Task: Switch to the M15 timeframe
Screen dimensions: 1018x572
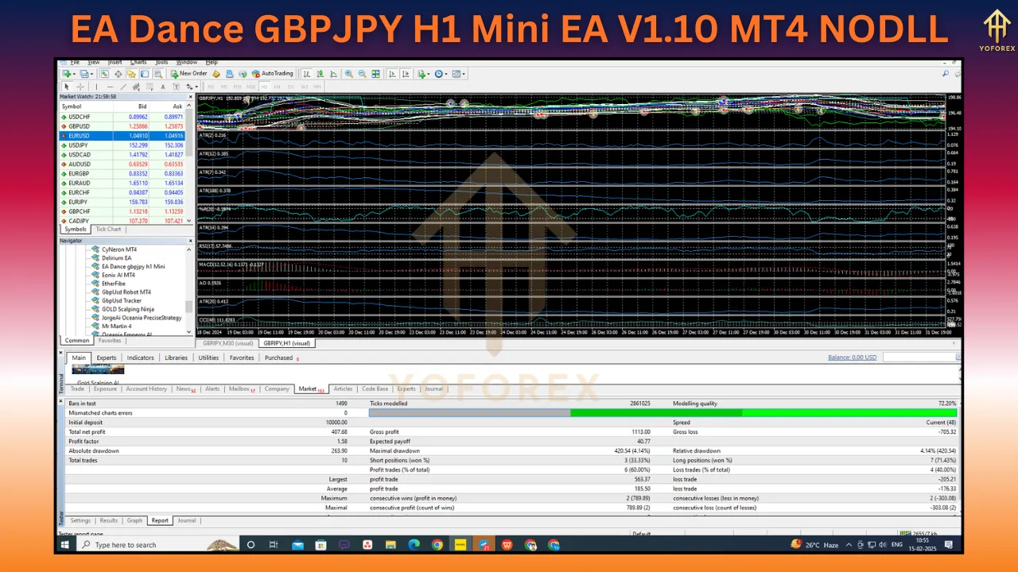Action: pyautogui.click(x=237, y=87)
